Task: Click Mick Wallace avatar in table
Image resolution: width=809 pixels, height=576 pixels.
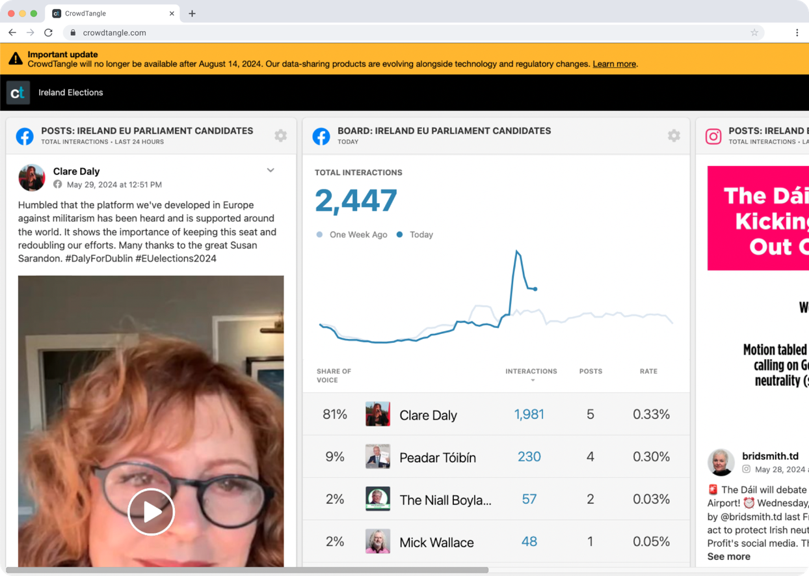Action: (x=378, y=542)
